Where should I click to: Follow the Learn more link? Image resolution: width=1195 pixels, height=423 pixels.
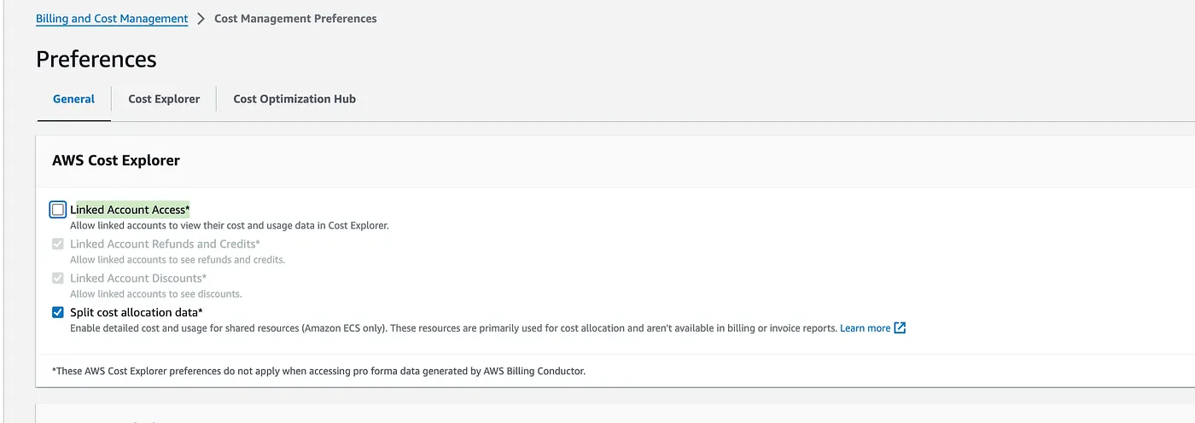[x=866, y=328]
